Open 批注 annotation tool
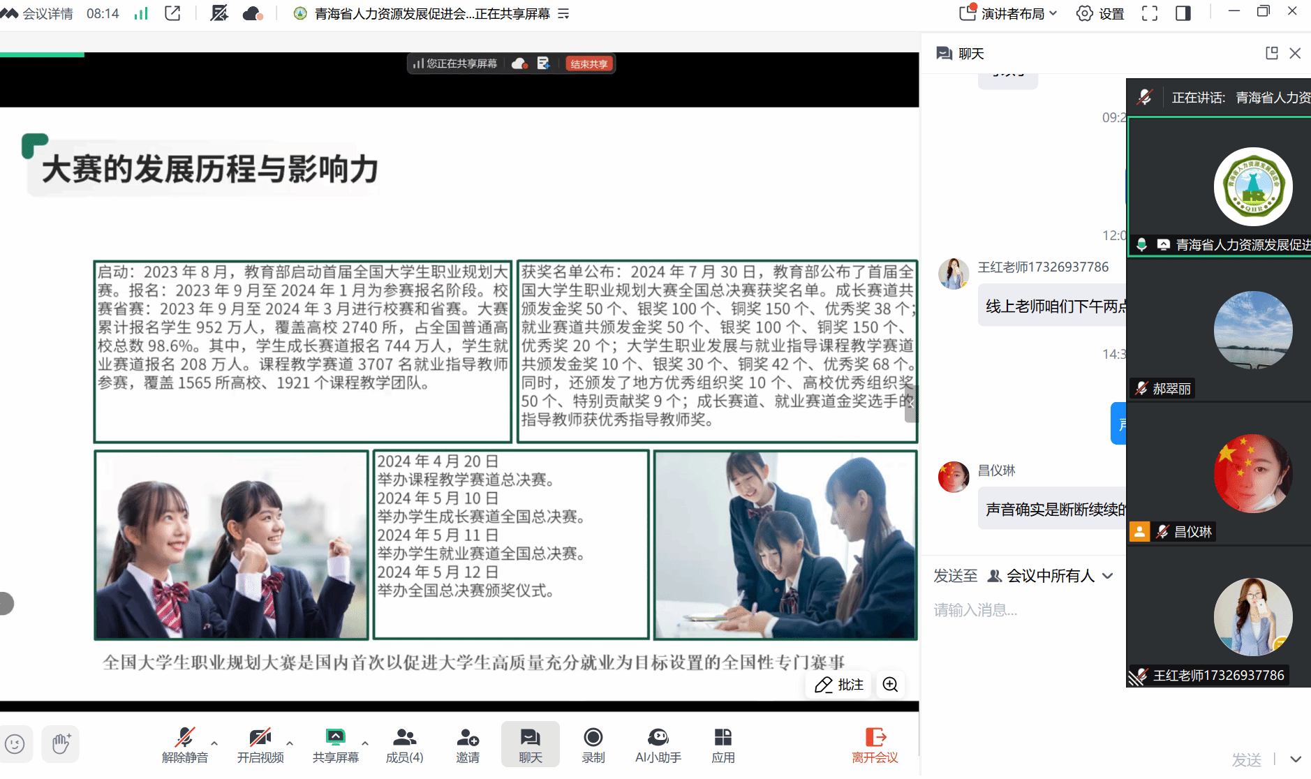The width and height of the screenshot is (1311, 779). [839, 685]
